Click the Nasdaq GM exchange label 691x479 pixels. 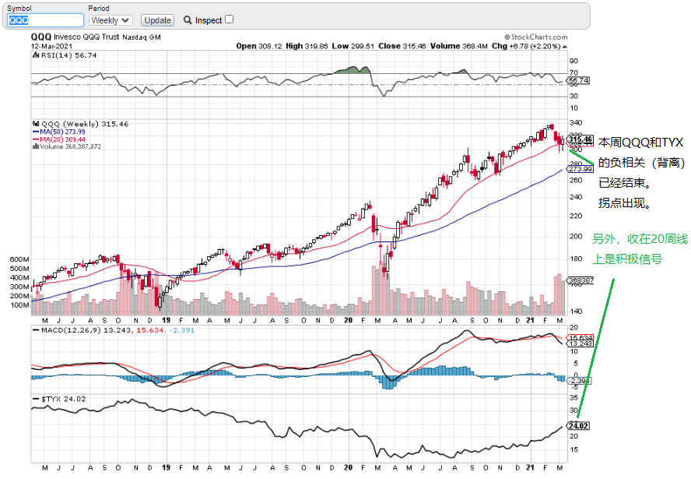pos(142,37)
